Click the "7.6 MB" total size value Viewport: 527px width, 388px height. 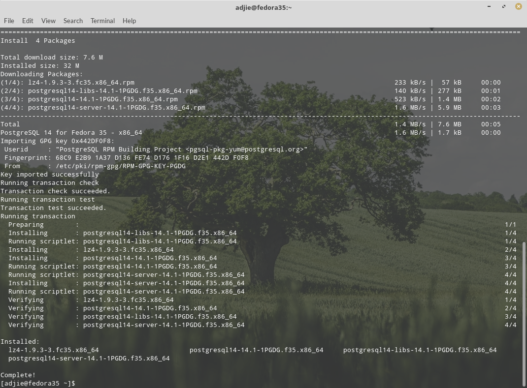pos(450,124)
